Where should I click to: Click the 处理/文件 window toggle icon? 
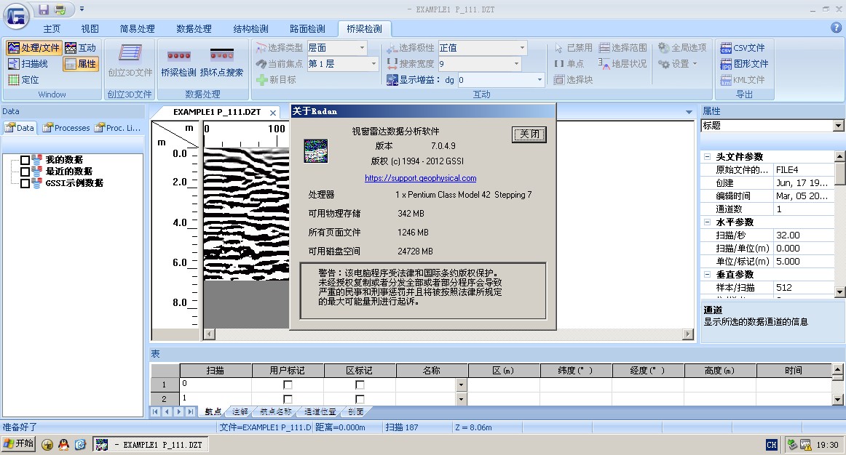click(14, 48)
